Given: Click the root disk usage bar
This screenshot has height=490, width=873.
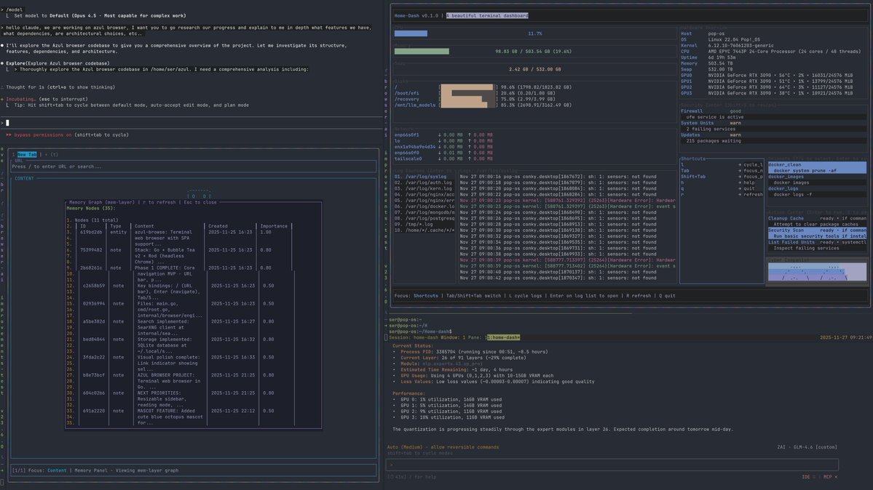Looking at the screenshot, I should tap(467, 87).
